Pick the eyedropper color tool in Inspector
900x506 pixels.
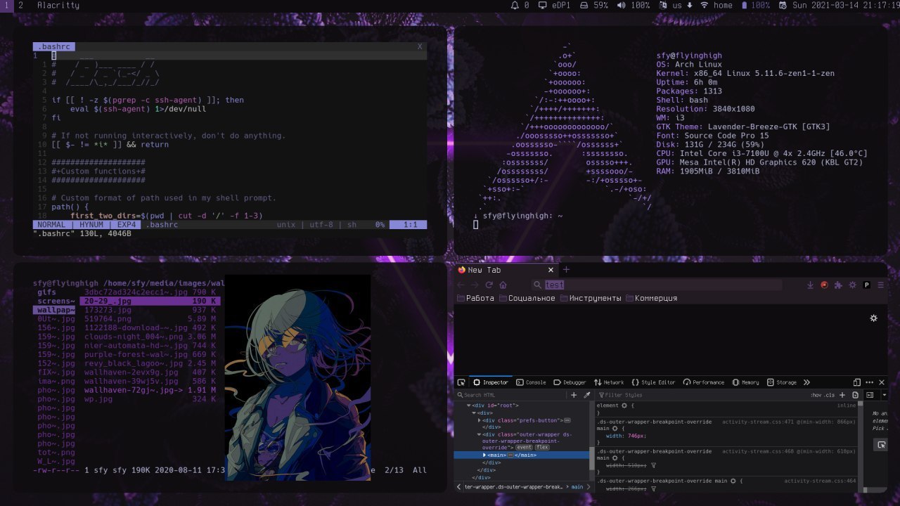(587, 395)
